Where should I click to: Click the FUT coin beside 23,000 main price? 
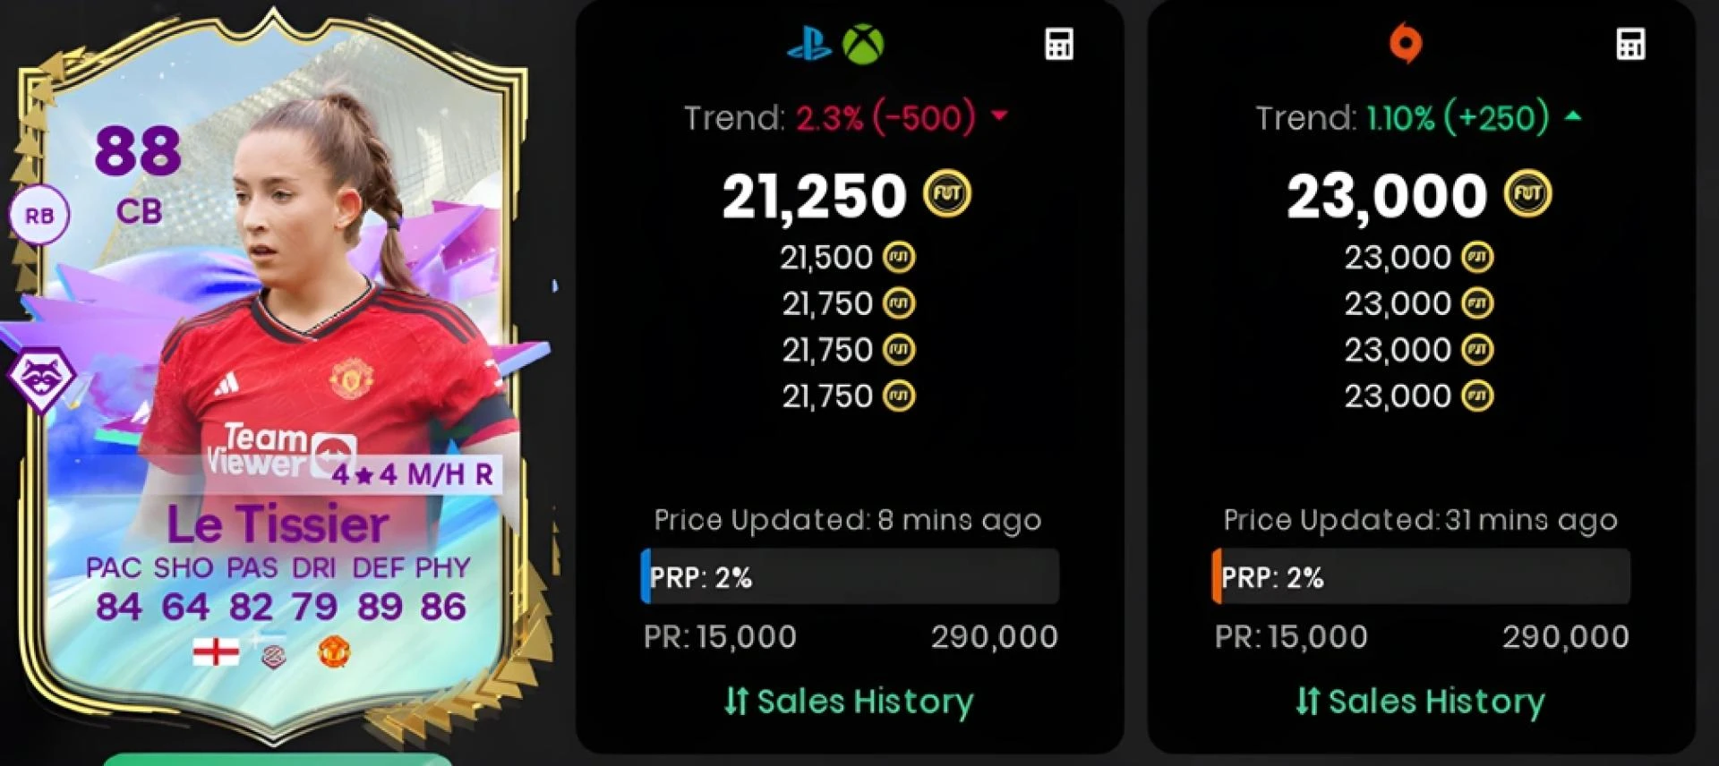pyautogui.click(x=1527, y=194)
